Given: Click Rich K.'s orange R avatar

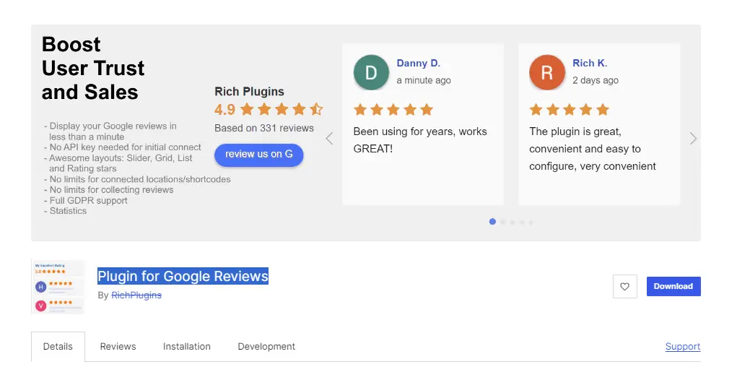Looking at the screenshot, I should pos(547,72).
